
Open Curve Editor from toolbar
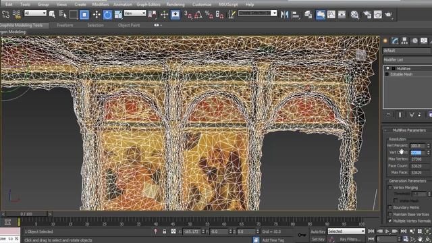coord(331,14)
